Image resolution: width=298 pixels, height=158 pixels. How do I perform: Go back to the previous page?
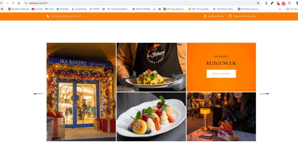(x=1, y=3)
